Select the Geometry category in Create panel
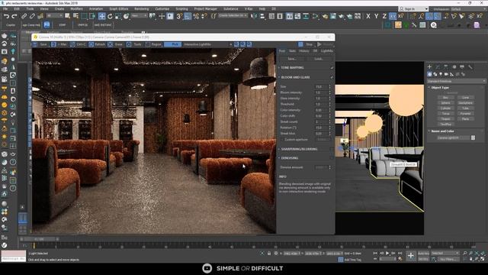This screenshot has width=488, height=275. (x=429, y=74)
